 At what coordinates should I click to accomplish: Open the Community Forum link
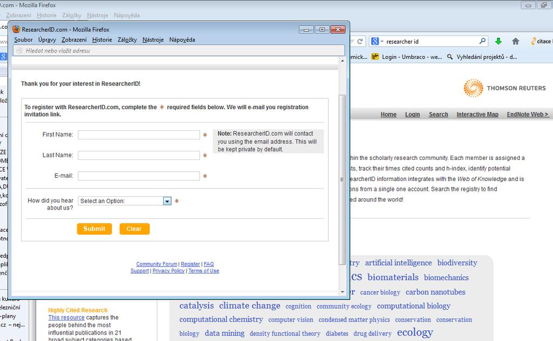pos(157,264)
